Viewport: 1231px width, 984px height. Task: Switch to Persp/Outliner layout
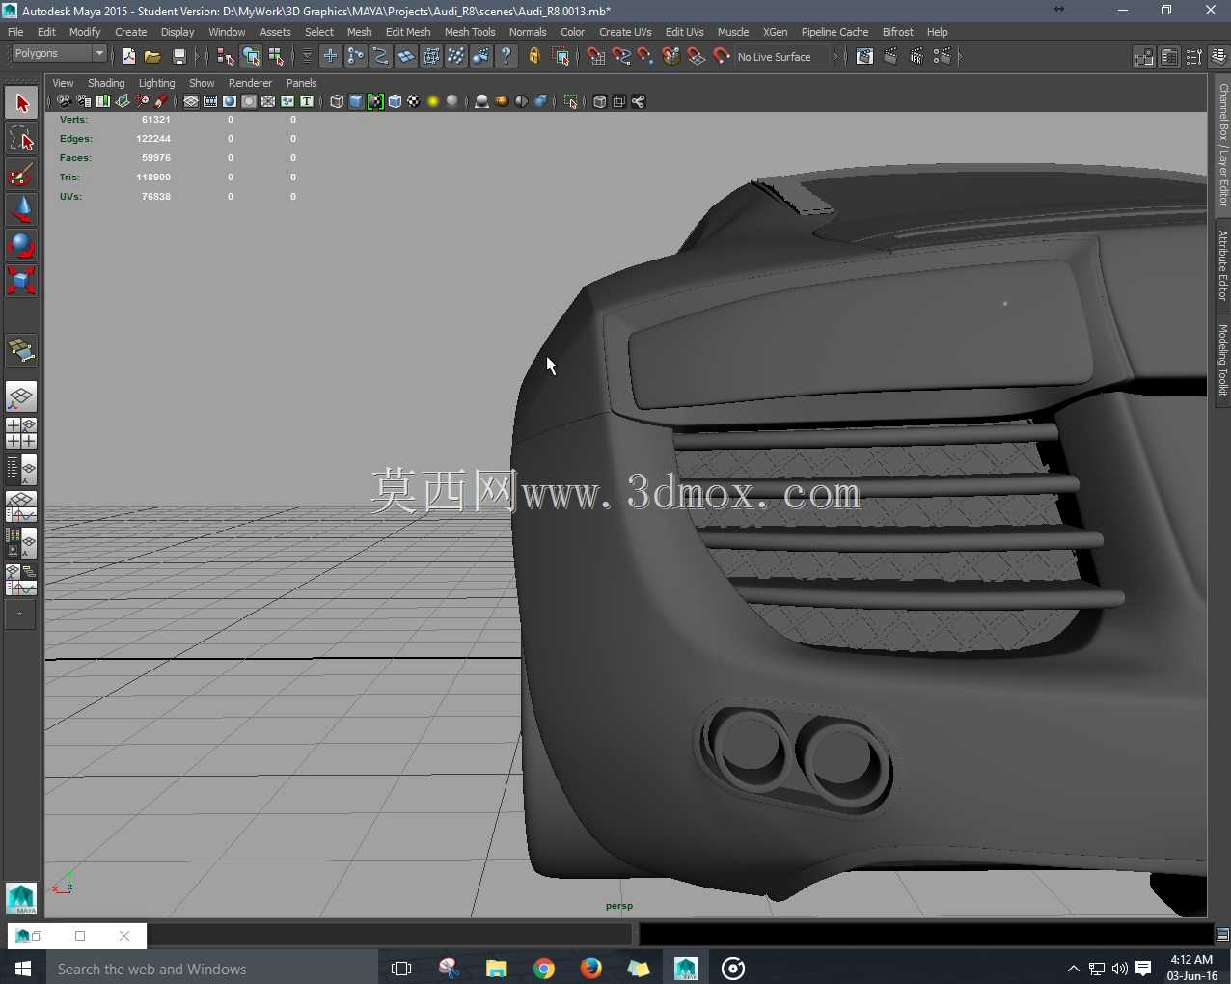[21, 470]
